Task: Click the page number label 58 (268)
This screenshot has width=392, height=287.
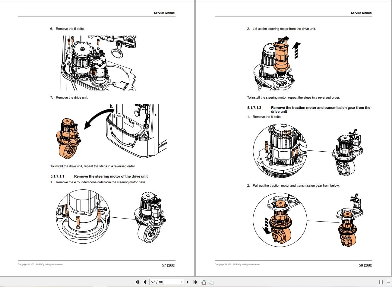Action: 365,265
